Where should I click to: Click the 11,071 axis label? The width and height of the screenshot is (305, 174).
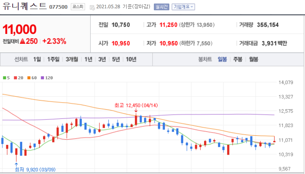(x=286, y=140)
